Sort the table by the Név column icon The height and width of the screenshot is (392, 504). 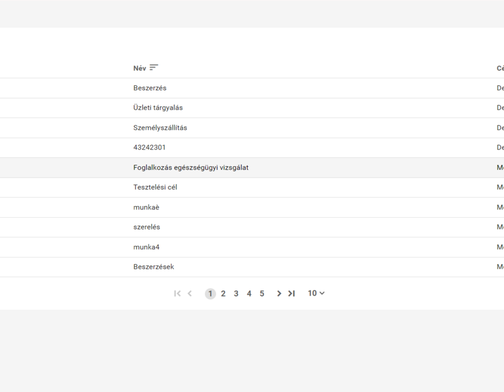click(154, 67)
